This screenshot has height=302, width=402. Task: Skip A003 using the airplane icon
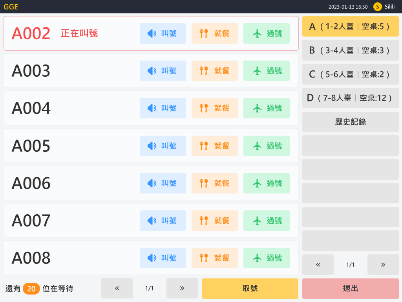tap(256, 71)
